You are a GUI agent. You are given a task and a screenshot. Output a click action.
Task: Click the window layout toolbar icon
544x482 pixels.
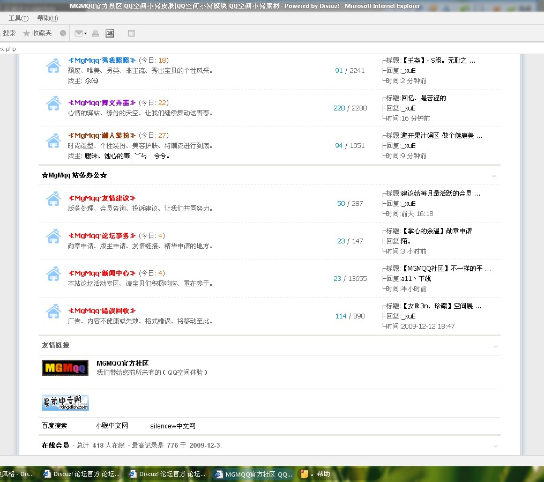(x=131, y=33)
